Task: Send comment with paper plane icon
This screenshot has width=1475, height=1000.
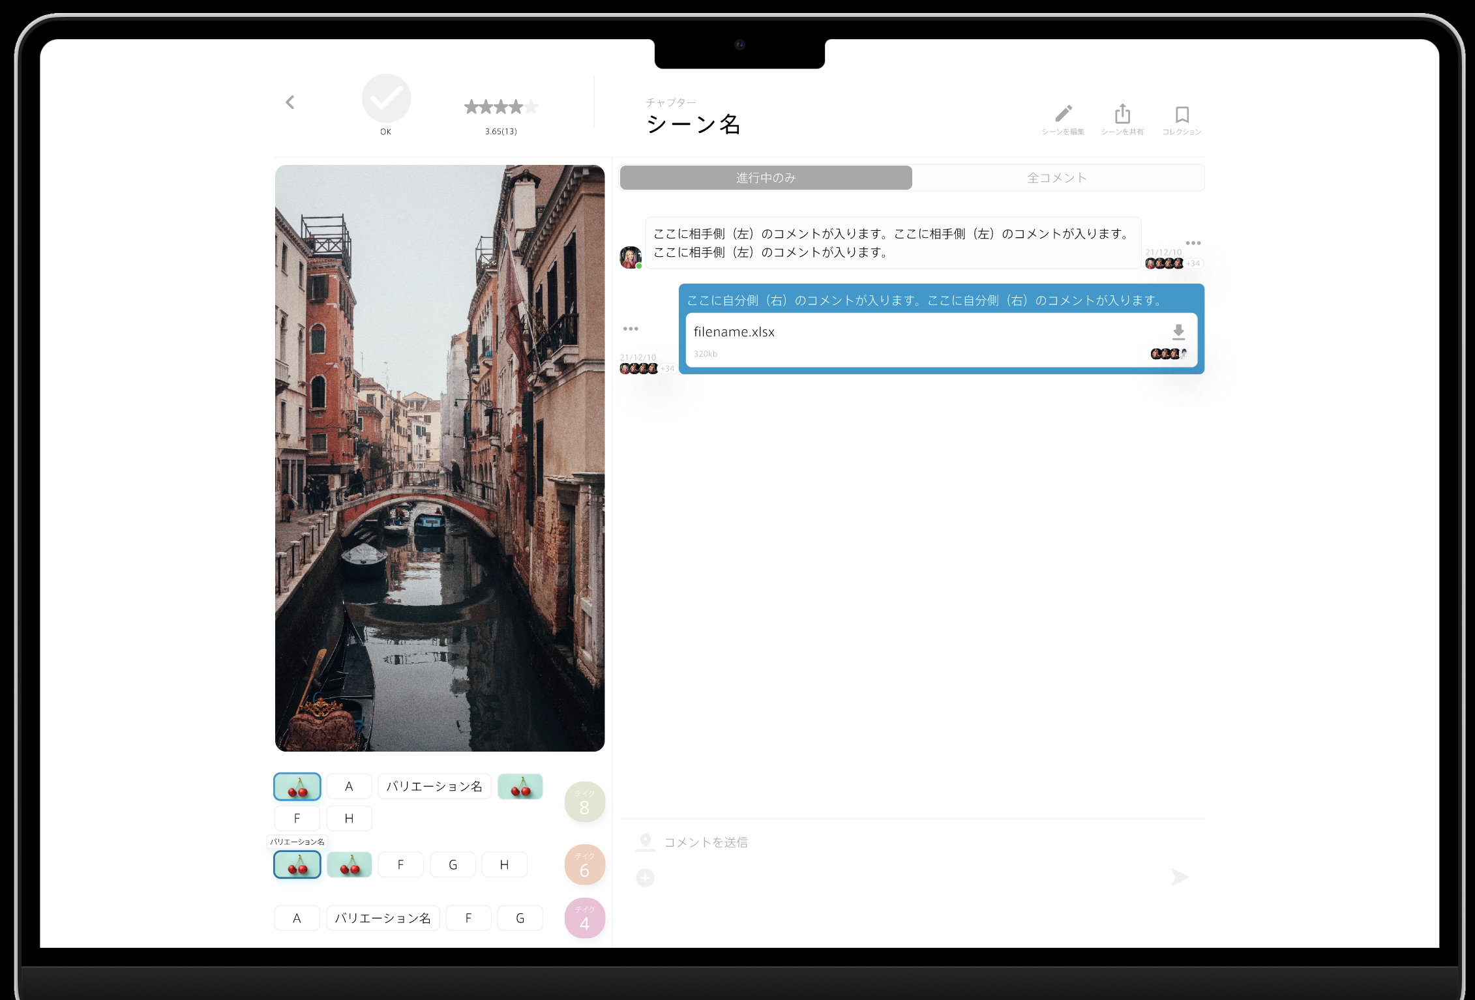Action: tap(1179, 877)
